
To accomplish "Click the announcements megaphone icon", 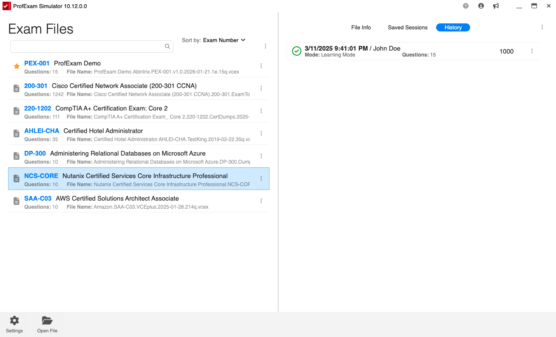I will coord(496,6).
